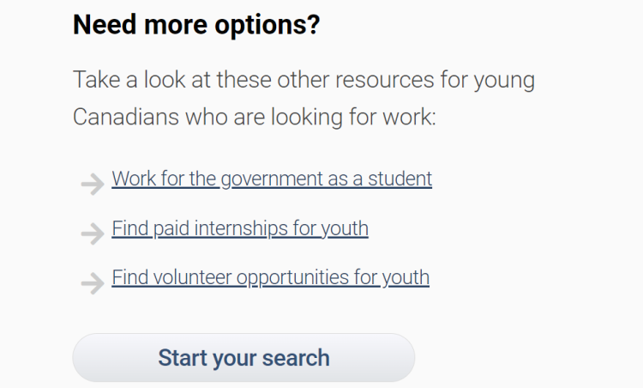Image resolution: width=643 pixels, height=388 pixels.
Task: Click the arrow icon beside the government student link
Action: pyautogui.click(x=92, y=184)
